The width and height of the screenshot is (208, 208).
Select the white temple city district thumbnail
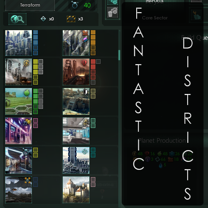[76, 190]
